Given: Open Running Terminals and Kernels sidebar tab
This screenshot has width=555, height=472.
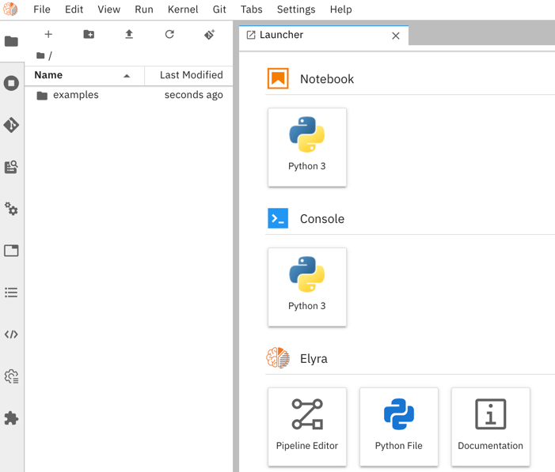Looking at the screenshot, I should [x=11, y=83].
